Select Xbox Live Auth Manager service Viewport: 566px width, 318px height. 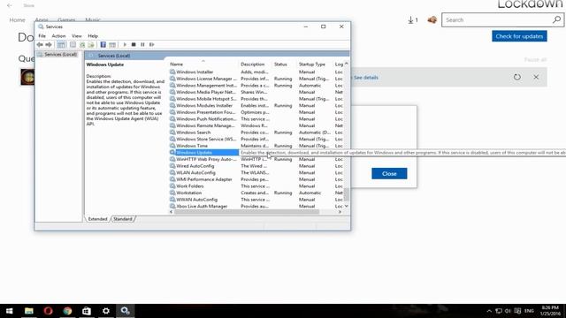[256, 206]
